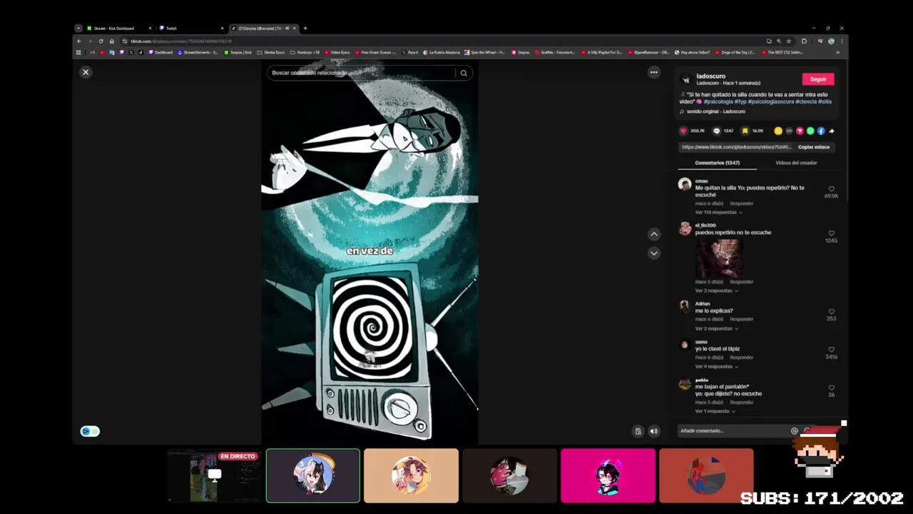913x514 pixels.
Task: Click the #psicologia hashtag link
Action: tap(719, 101)
